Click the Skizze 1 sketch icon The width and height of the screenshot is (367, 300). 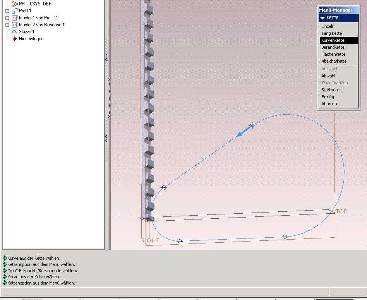[14, 32]
